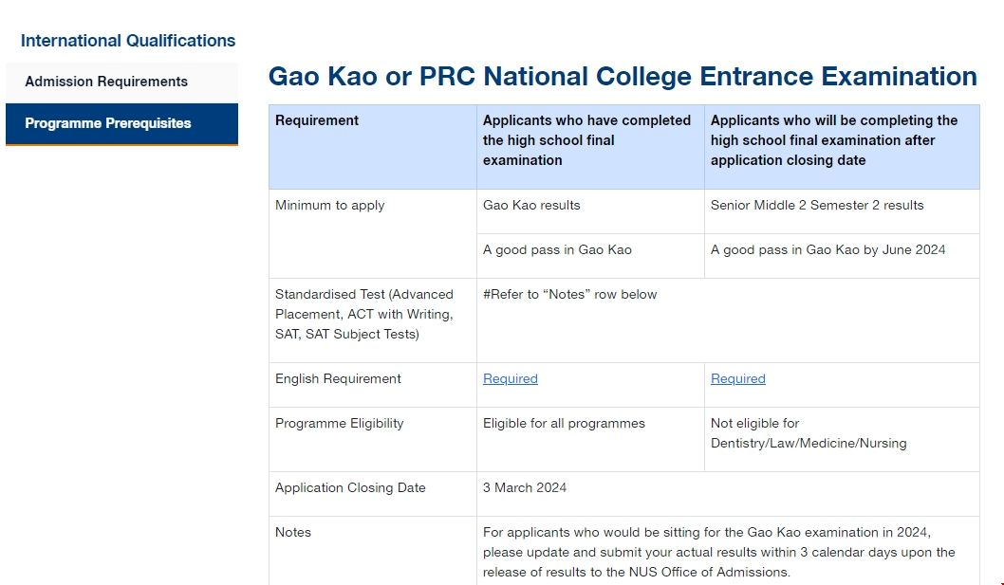The image size is (1004, 585).
Task: Click the International Qualifications sidebar heading
Action: [x=128, y=41]
